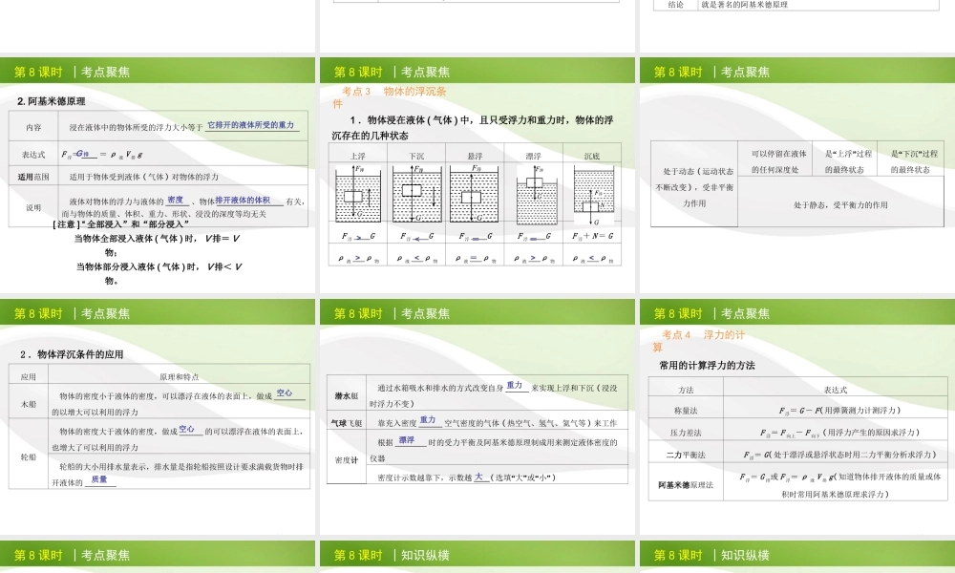Open the 考点4 浮力的计算 slide
This screenshot has height=573, width=955.
click(x=797, y=415)
